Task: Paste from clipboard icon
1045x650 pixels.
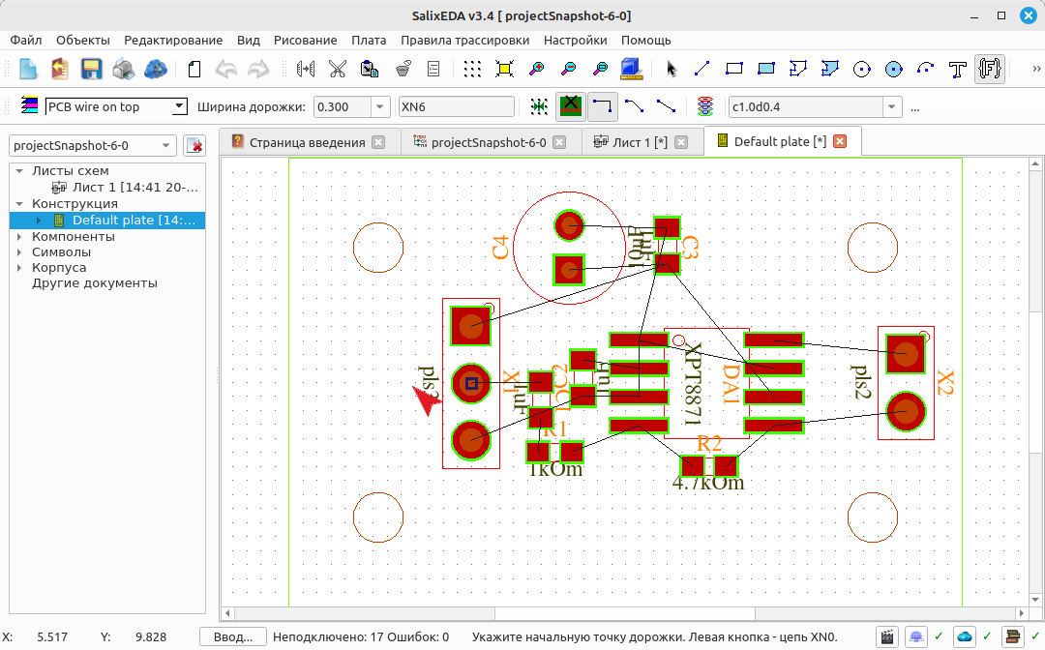Action: point(370,69)
